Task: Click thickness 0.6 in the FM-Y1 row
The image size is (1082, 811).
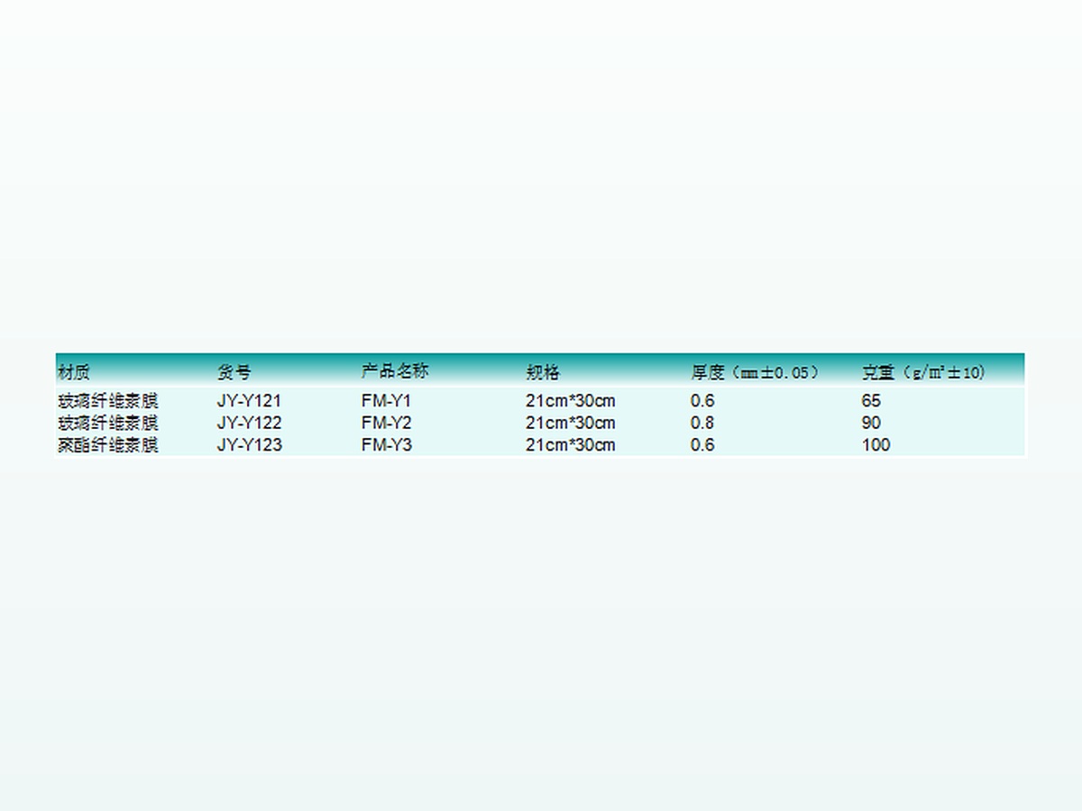Action: click(702, 401)
